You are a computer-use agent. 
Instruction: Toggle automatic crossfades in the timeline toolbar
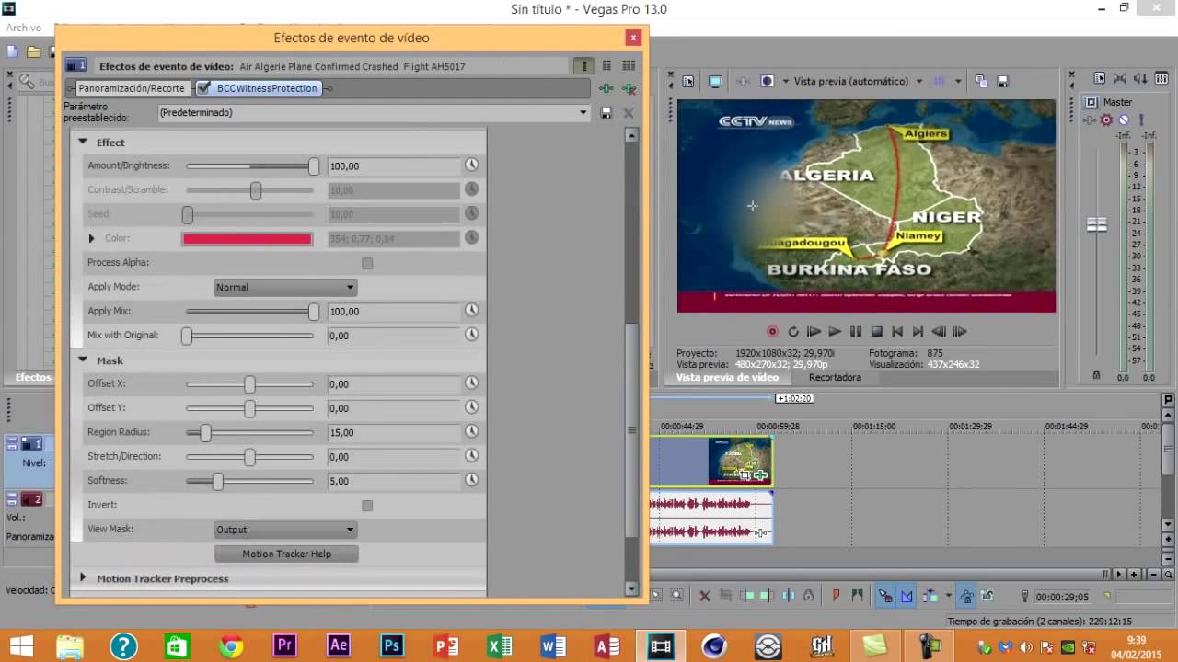907,596
